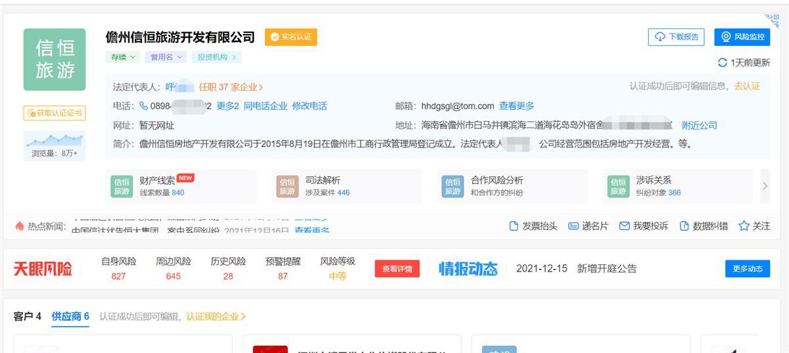
Task: Open the 实名认证 badge
Action: pos(291,37)
